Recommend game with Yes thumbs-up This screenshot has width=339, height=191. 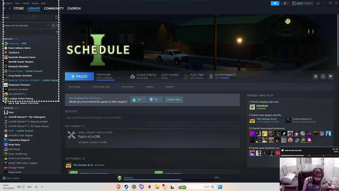[x=138, y=99]
